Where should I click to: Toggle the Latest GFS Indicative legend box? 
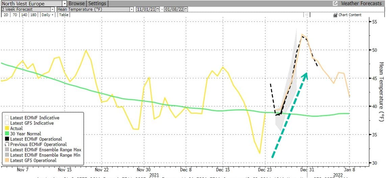tap(7, 123)
